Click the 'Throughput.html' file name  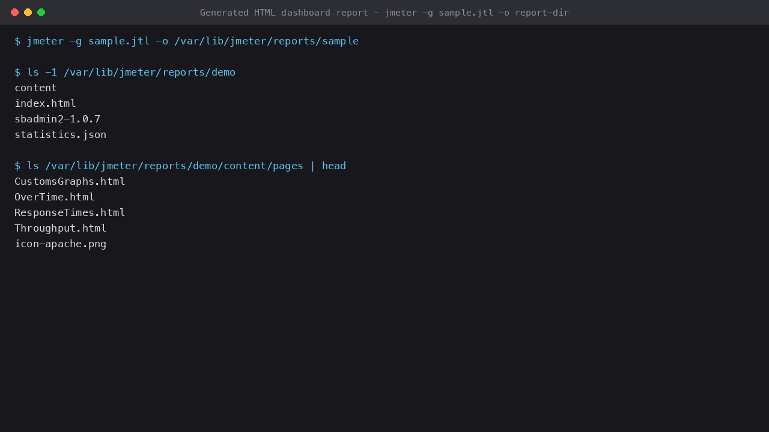click(61, 228)
